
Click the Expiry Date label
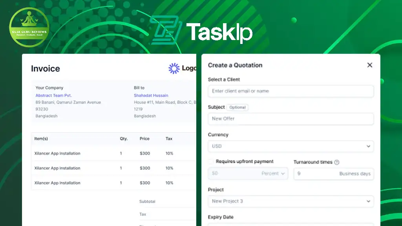click(221, 217)
